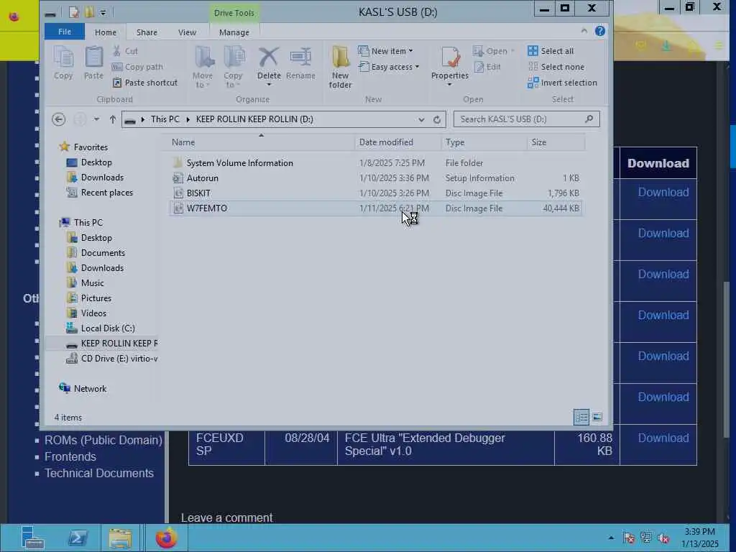Click Edit in the ribbon
The image size is (736, 552).
click(x=487, y=67)
